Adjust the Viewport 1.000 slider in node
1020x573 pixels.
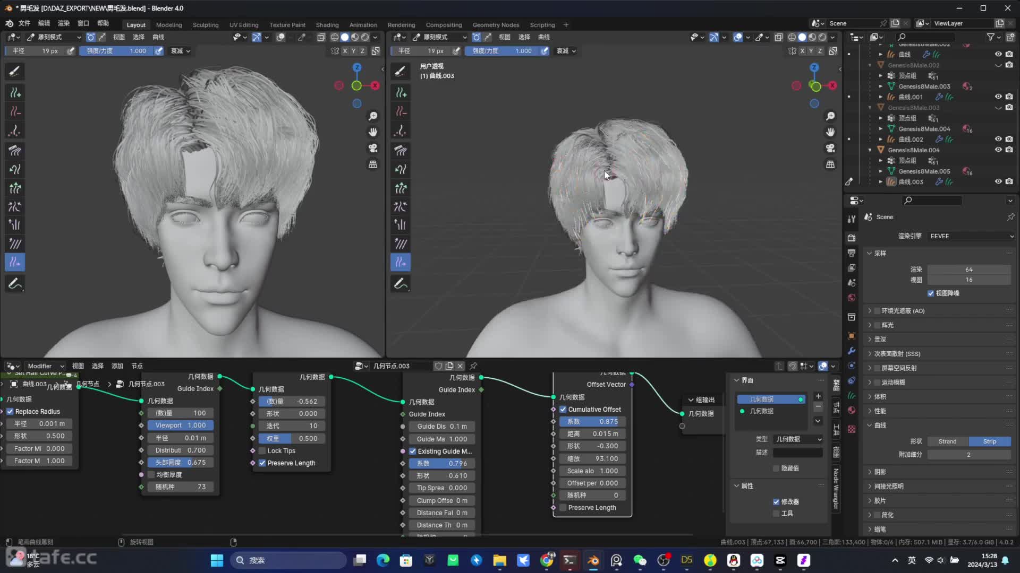pos(181,426)
